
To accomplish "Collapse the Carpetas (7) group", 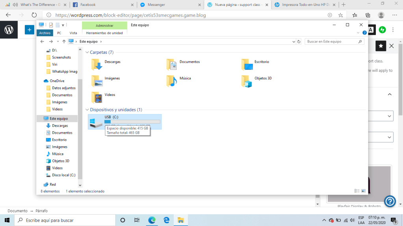I will coord(87,52).
